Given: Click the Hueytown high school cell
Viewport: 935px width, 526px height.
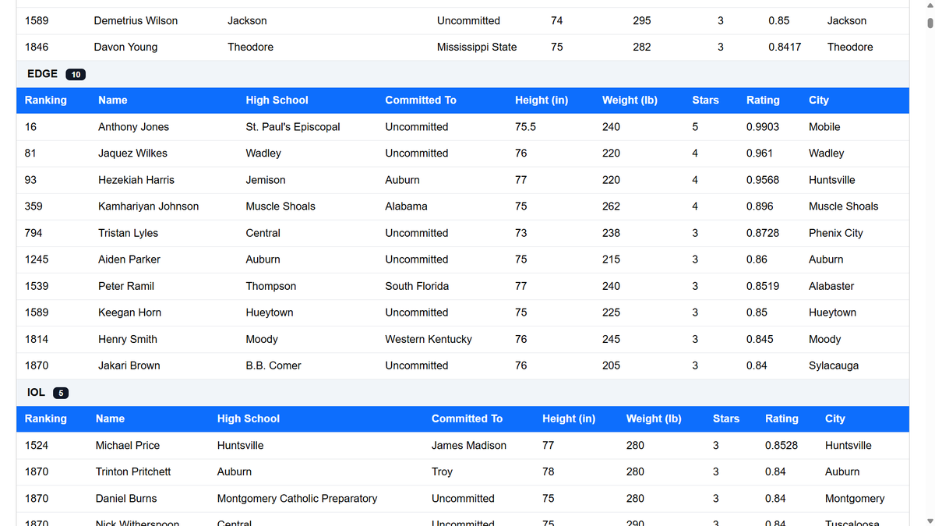Looking at the screenshot, I should pos(270,312).
